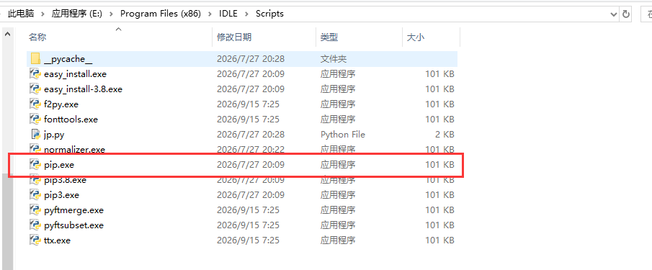Click 应用程序 type of fonttools.exe row
The height and width of the screenshot is (270, 652).
(338, 120)
